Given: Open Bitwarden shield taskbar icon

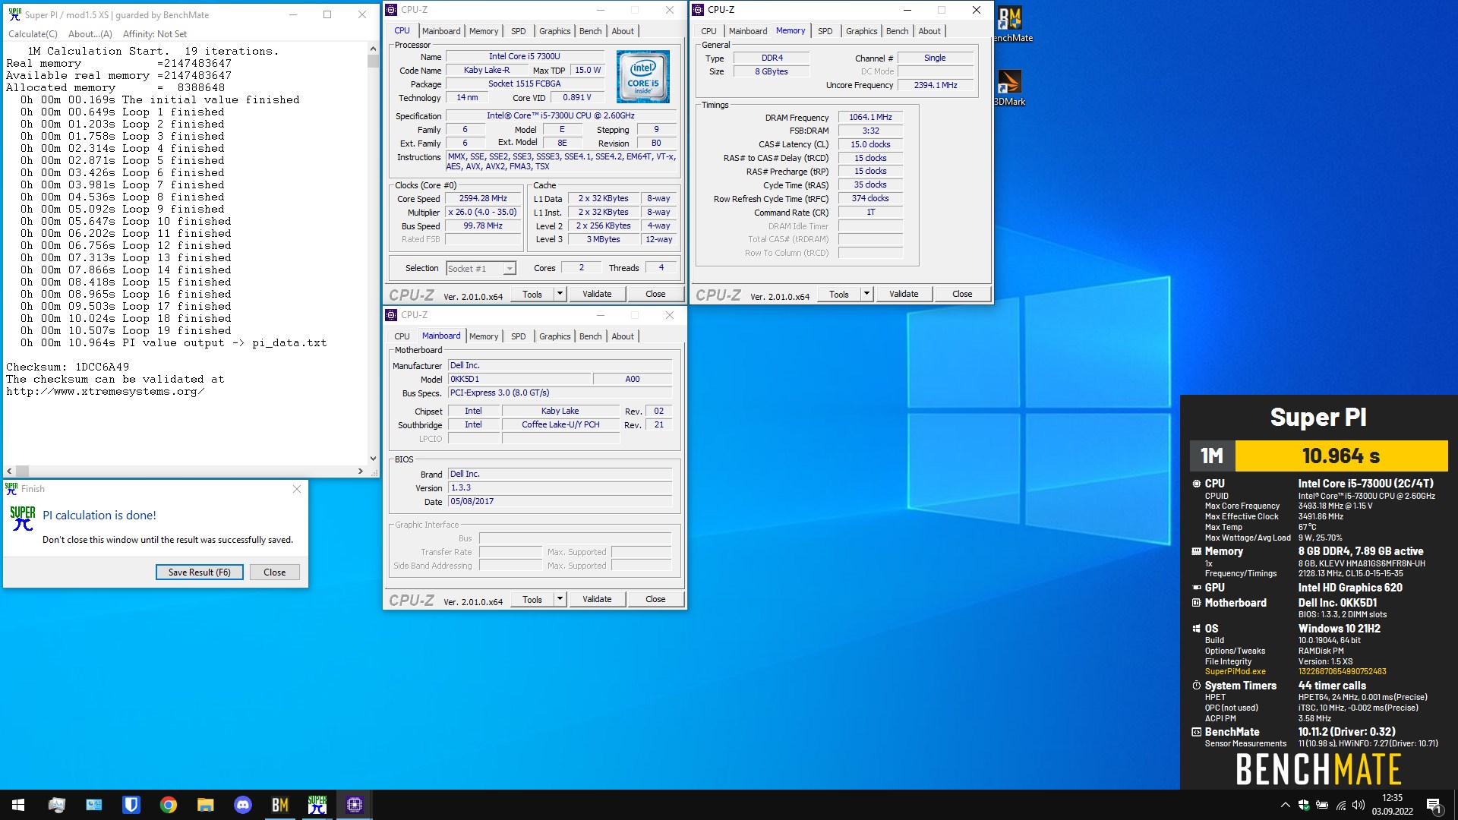Looking at the screenshot, I should click(131, 805).
